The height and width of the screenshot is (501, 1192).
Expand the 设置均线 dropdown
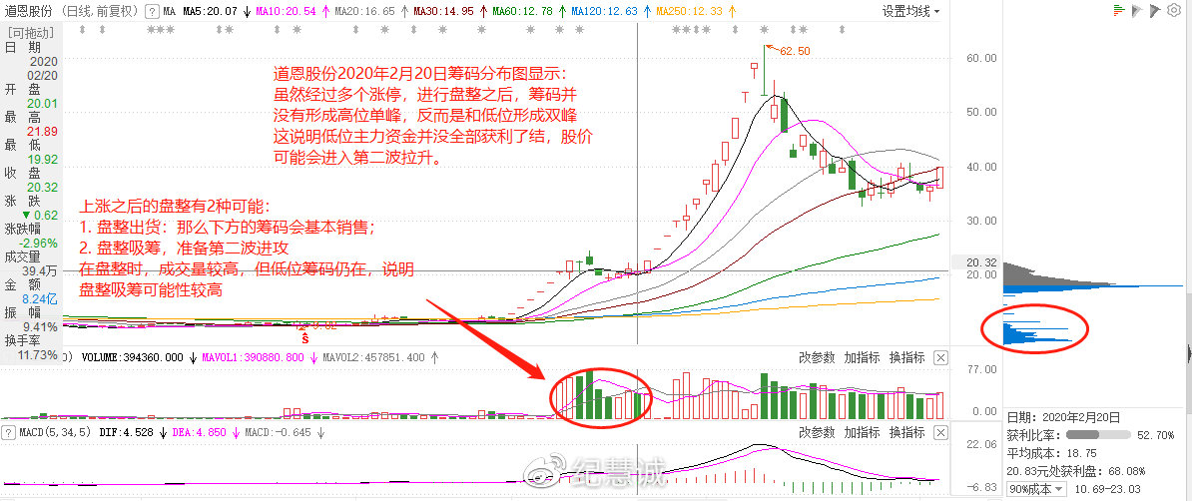pyautogui.click(x=910, y=11)
